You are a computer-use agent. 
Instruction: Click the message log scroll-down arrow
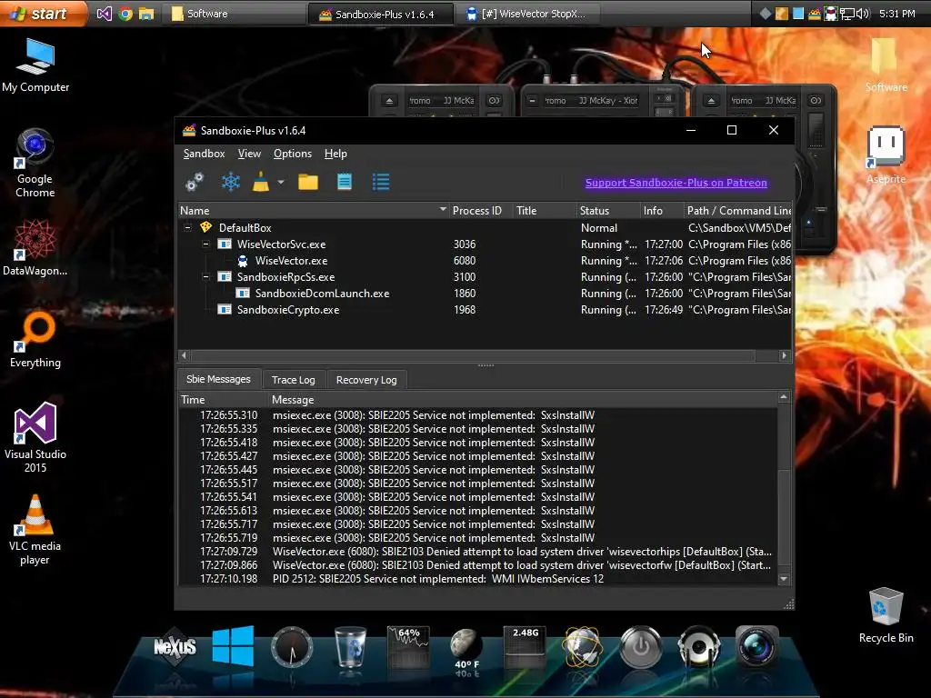click(784, 579)
